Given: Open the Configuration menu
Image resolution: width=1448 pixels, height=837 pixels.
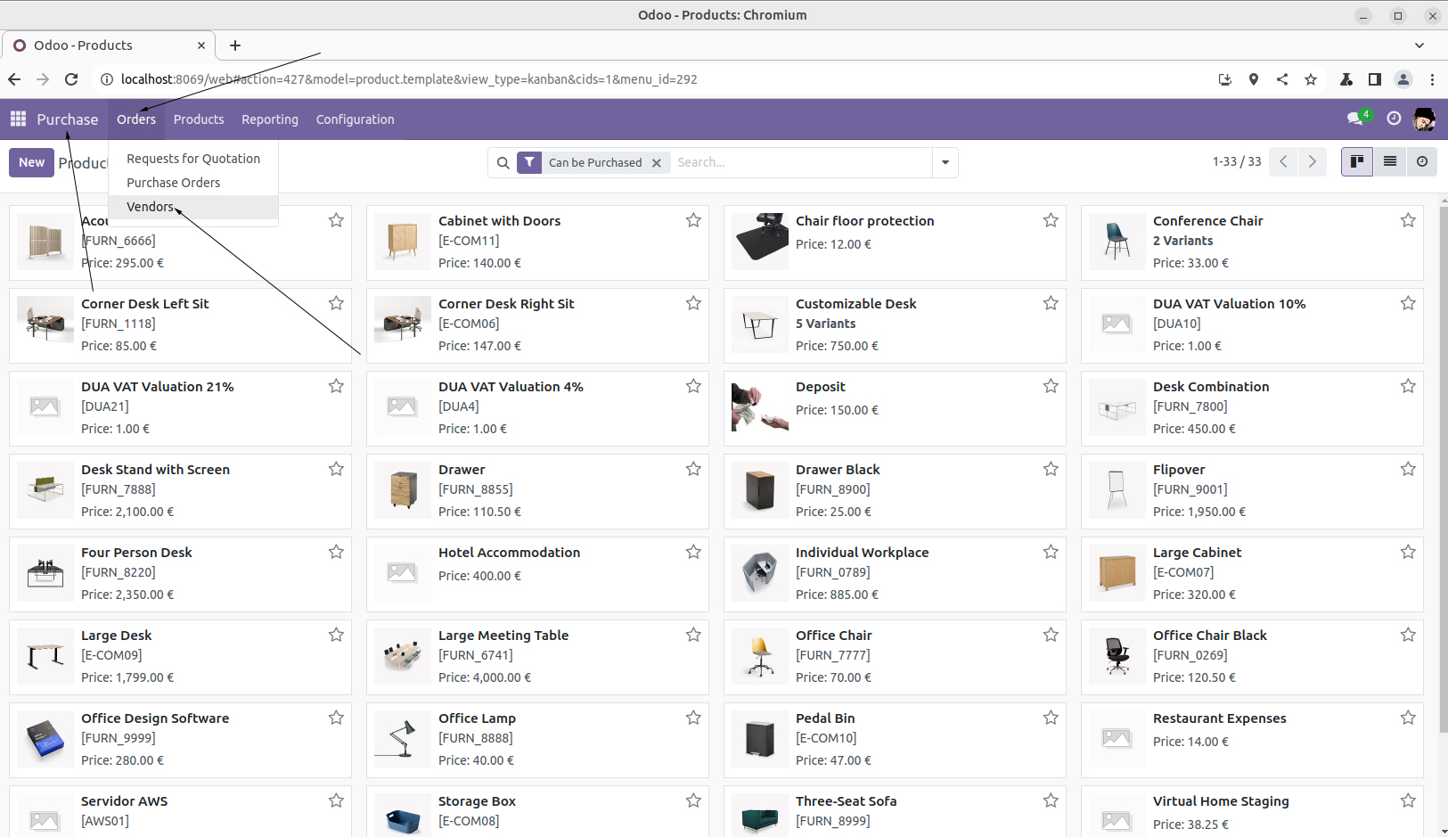Looking at the screenshot, I should click(x=355, y=119).
